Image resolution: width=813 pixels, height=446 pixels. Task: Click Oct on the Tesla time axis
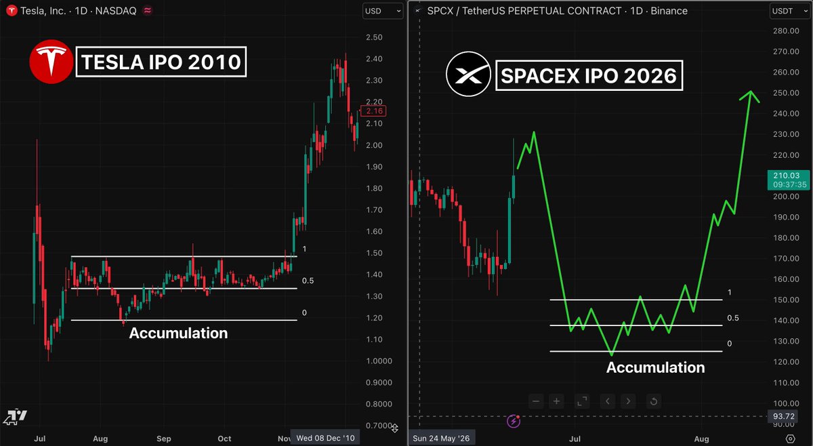pos(225,439)
